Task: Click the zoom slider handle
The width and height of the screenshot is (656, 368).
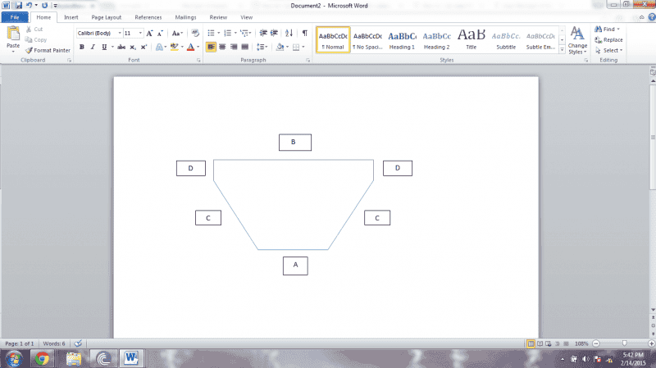Action: pos(624,343)
